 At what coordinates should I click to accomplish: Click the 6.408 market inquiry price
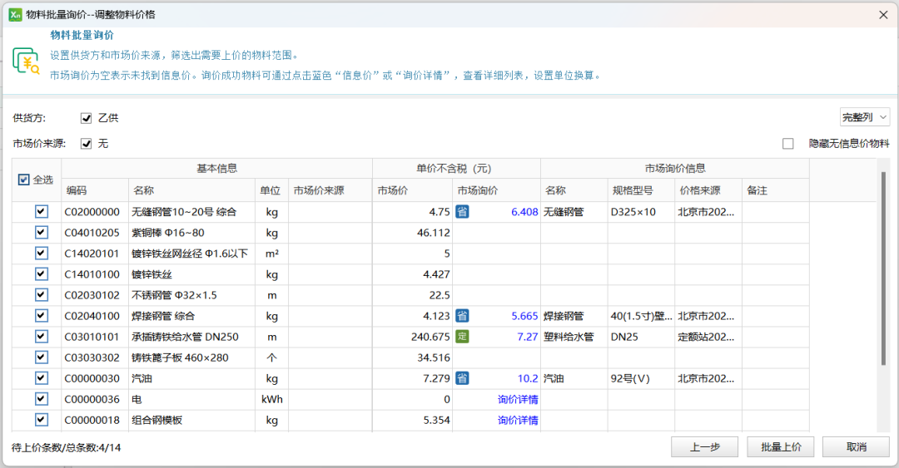point(524,212)
